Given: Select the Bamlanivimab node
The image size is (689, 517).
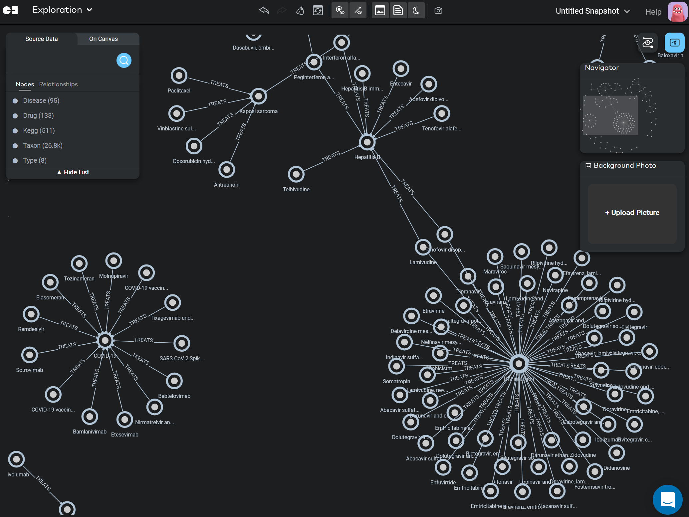Looking at the screenshot, I should pyautogui.click(x=90, y=417).
